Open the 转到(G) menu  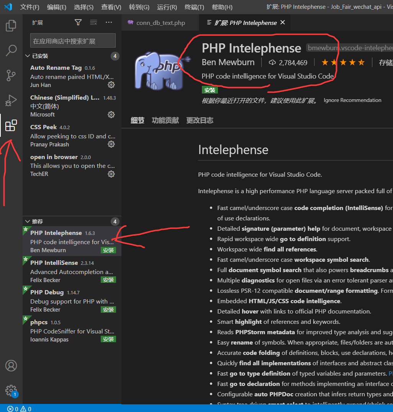click(x=139, y=7)
